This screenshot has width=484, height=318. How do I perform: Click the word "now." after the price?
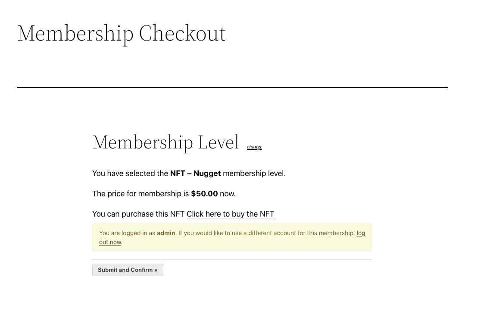tap(228, 194)
